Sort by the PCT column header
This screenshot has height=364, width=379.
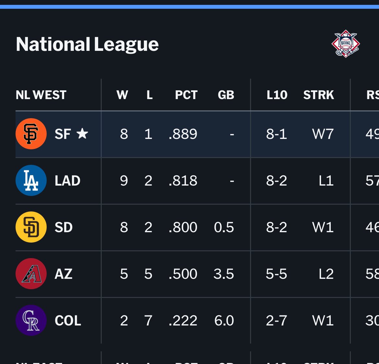coord(186,95)
